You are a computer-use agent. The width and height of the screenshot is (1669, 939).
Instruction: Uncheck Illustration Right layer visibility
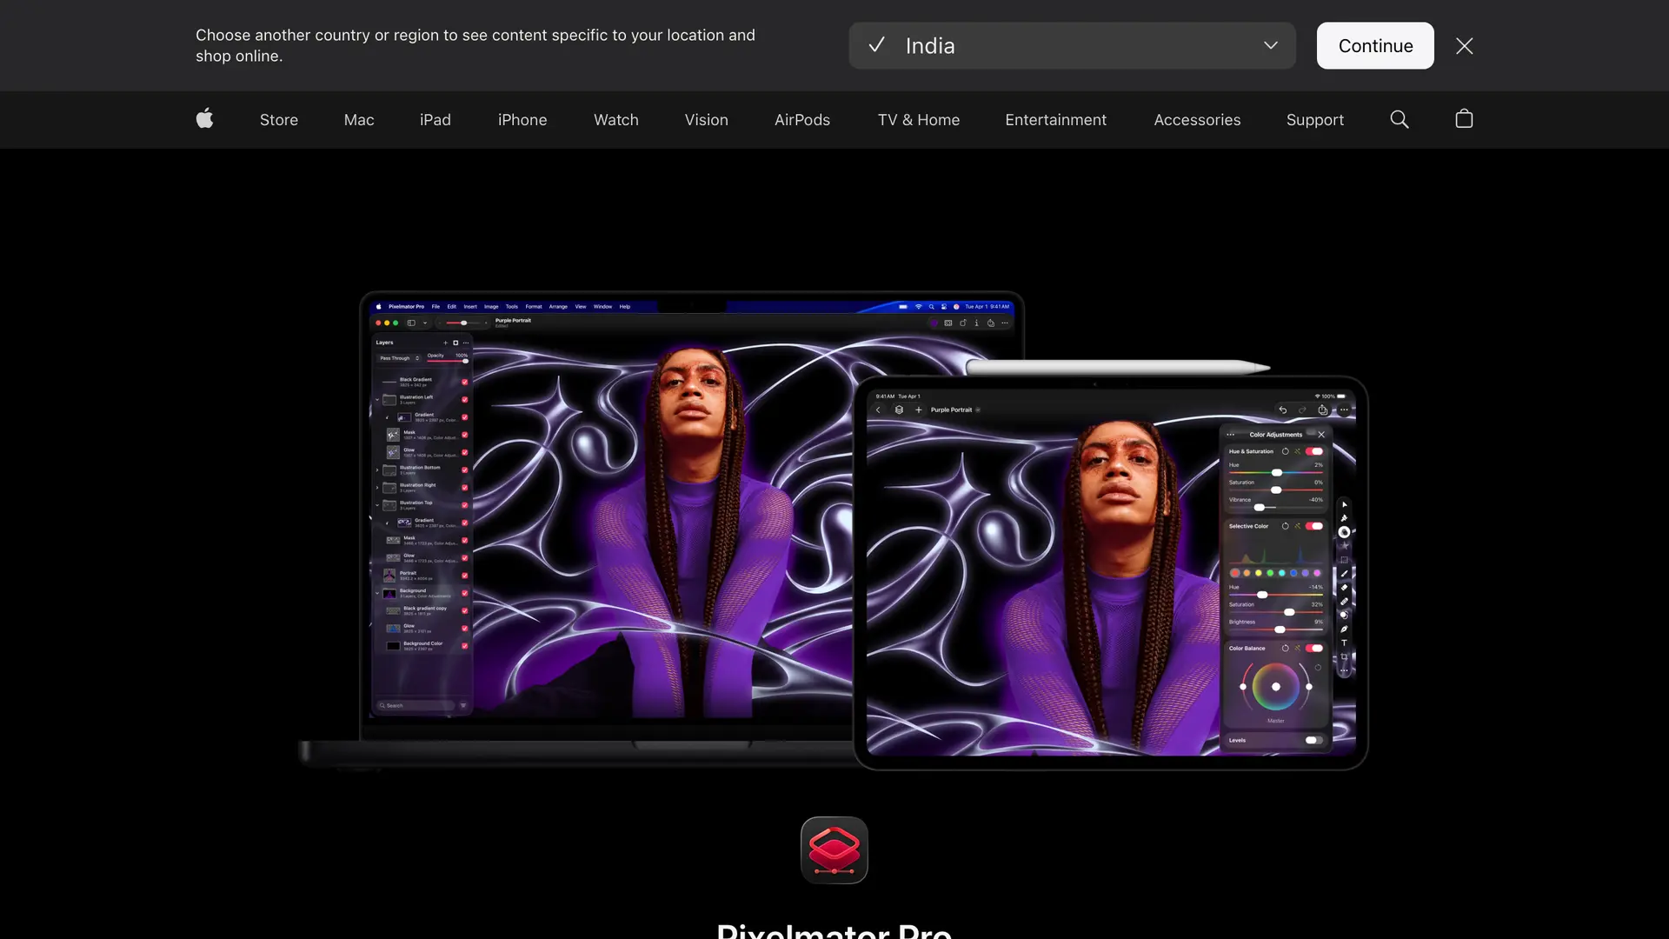coord(465,488)
